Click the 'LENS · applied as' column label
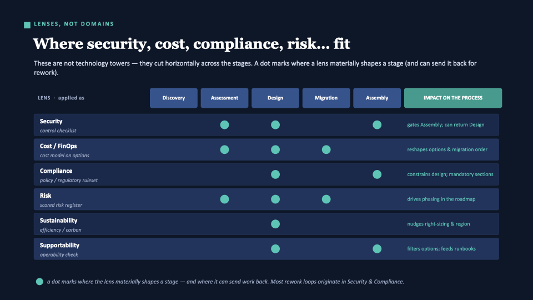Screen dimensions: 533x300 click(x=61, y=98)
